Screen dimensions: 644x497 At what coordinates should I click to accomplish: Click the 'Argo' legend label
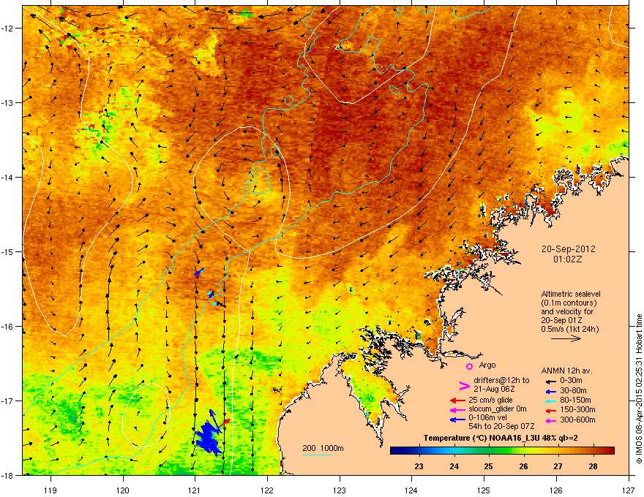point(487,365)
